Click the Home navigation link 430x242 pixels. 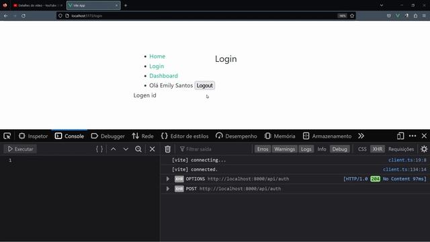click(157, 56)
